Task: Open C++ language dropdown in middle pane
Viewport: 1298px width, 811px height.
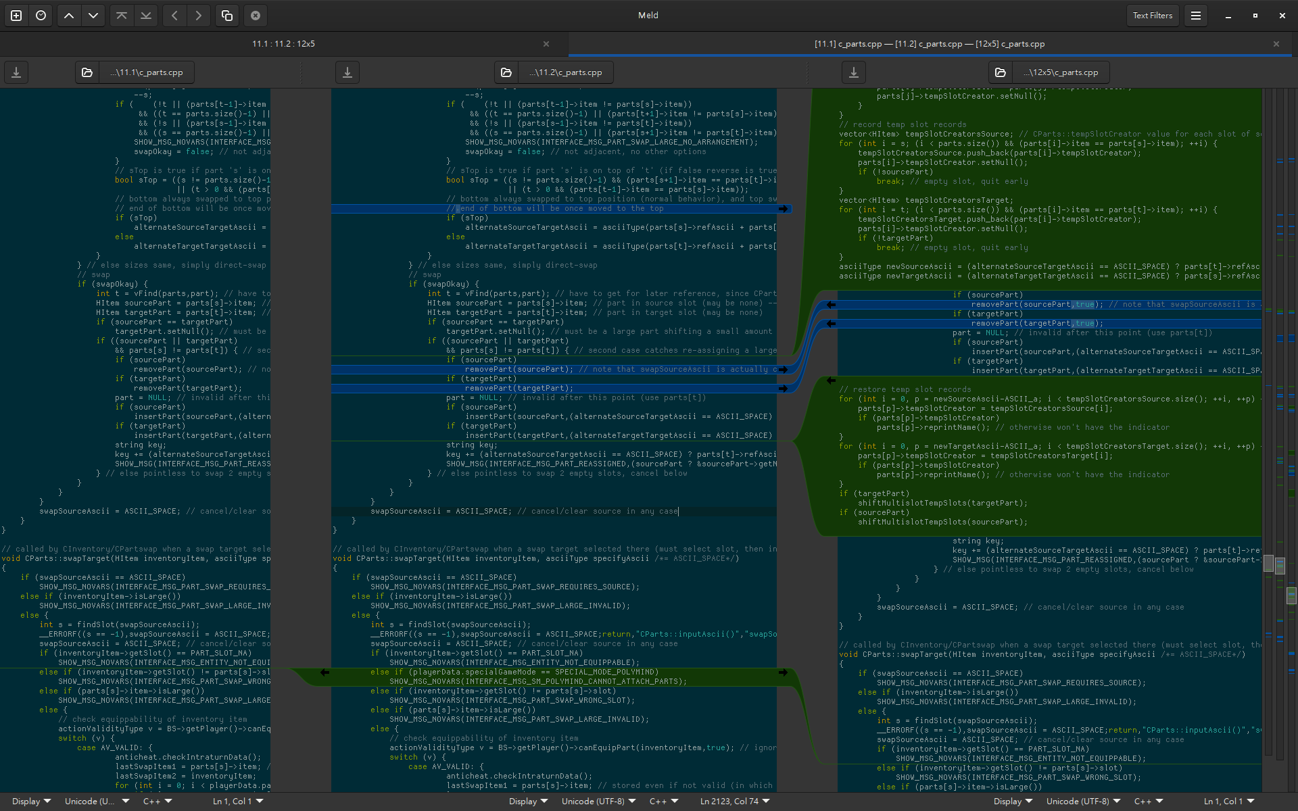Action: click(x=664, y=802)
